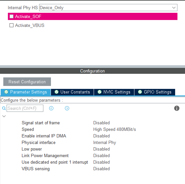This screenshot has width=185, height=184.
Task: Click the green check icon on User Constants
Action: pos(57,92)
